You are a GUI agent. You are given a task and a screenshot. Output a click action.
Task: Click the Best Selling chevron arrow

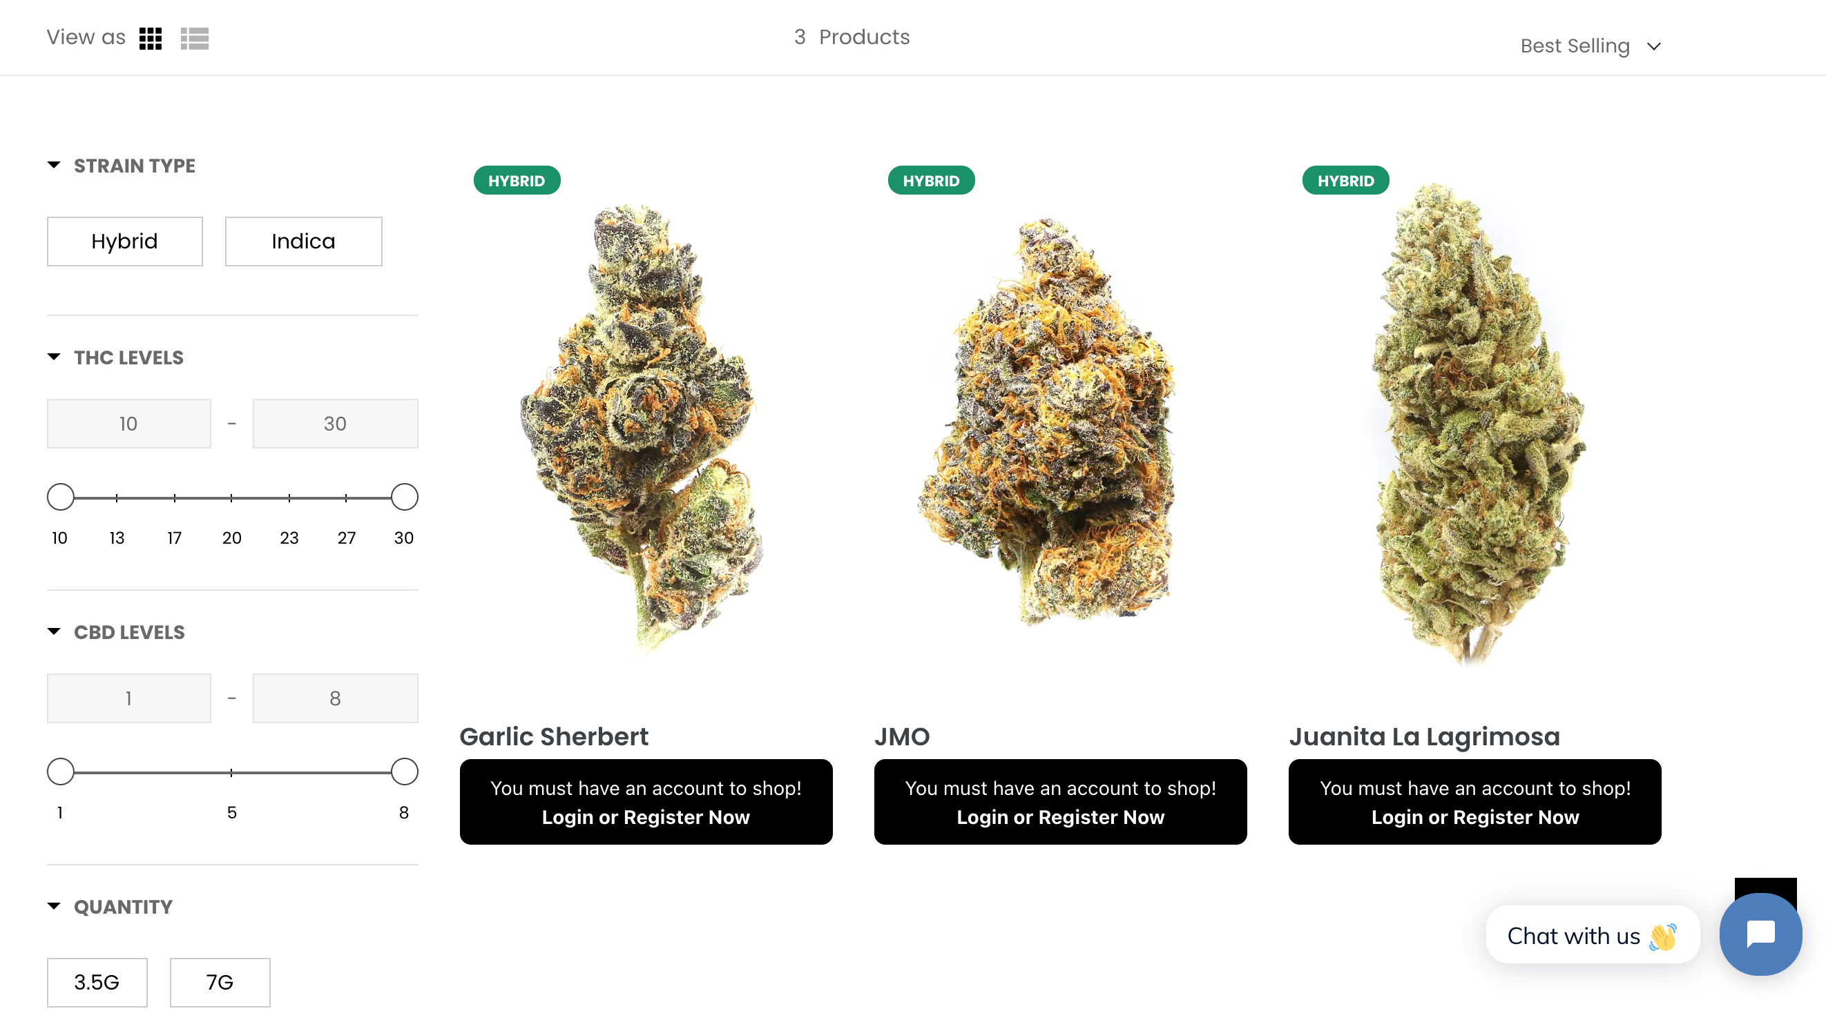coord(1654,47)
